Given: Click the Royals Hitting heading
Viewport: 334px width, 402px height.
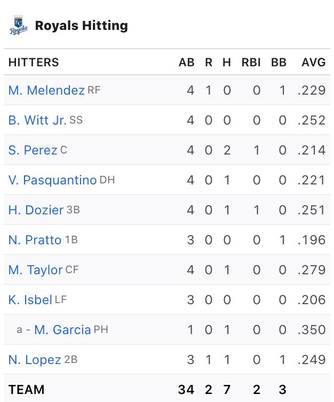Looking at the screenshot, I should [x=81, y=26].
